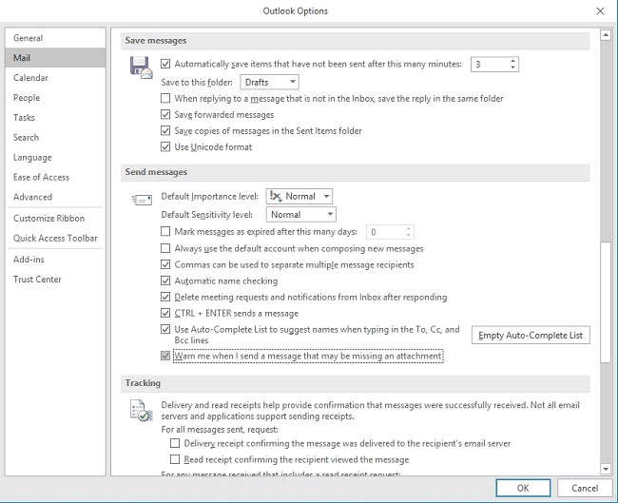Screen dimensions: 618x503
Task: Uncheck Delete meeting requests after responding
Action: [165, 297]
